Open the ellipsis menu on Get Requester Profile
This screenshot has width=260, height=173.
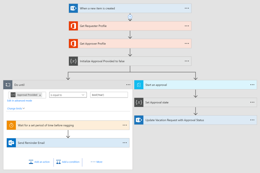click(187, 26)
